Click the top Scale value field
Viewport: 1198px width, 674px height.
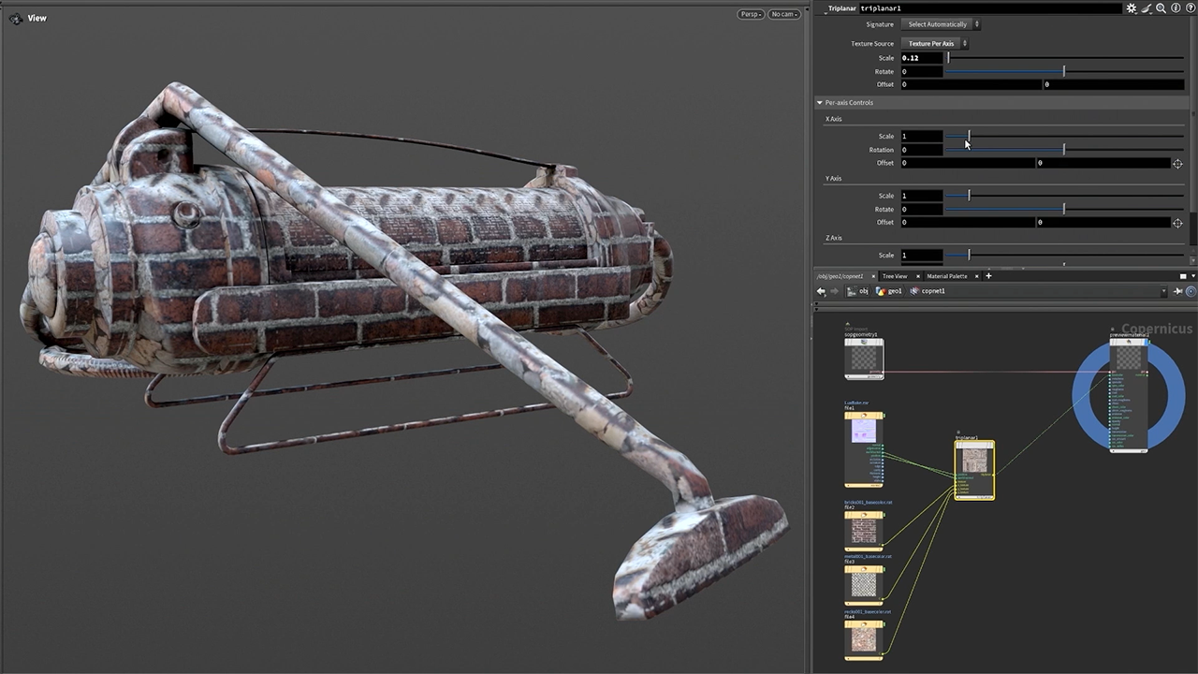pos(921,58)
